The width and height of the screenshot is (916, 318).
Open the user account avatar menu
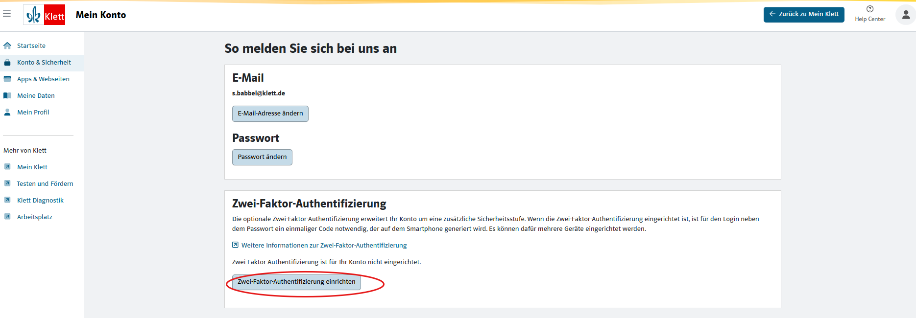click(x=905, y=15)
